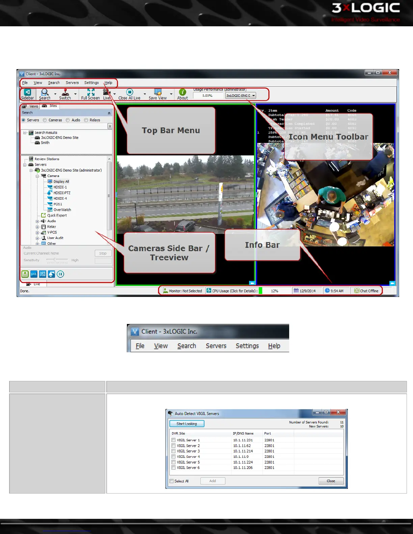Click the Chat Offline status icon
Image resolution: width=413 pixels, height=534 pixels.
pyautogui.click(x=357, y=291)
